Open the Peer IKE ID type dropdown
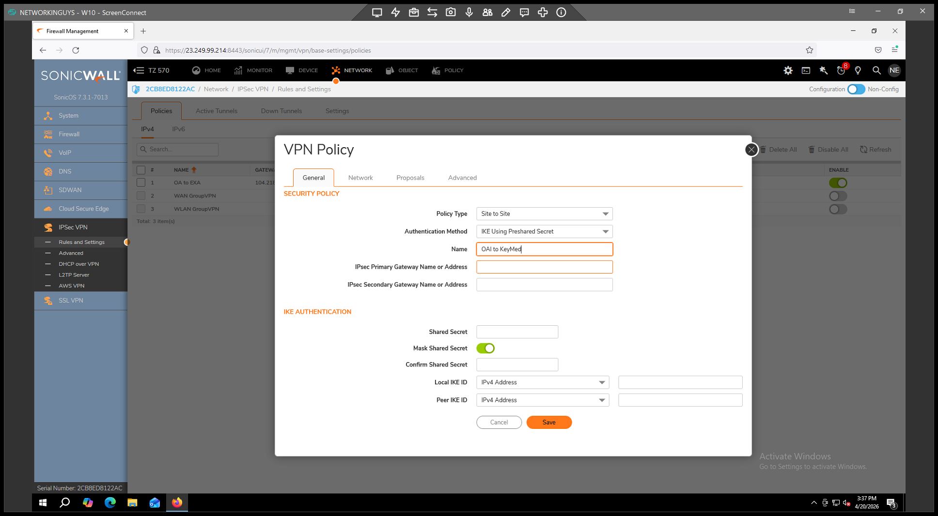 (542, 400)
